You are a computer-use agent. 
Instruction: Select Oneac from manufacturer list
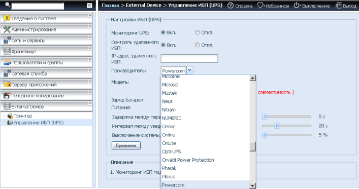(205, 126)
